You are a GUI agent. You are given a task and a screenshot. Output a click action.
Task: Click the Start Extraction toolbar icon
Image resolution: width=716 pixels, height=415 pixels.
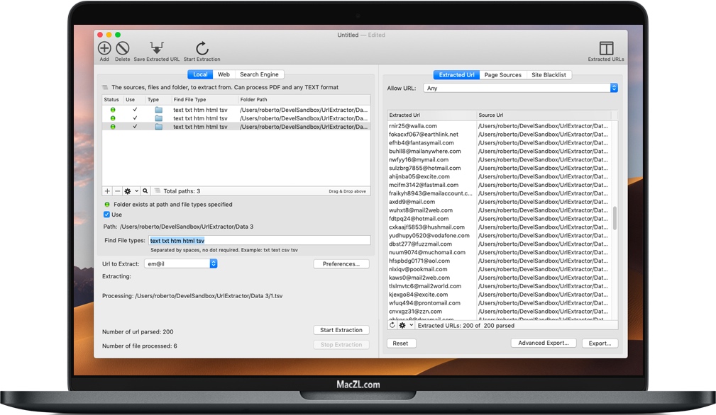pyautogui.click(x=201, y=48)
